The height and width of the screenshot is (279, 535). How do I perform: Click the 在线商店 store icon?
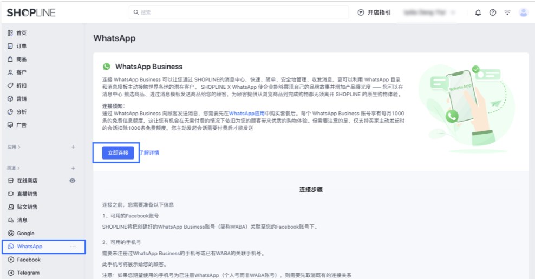(11, 181)
